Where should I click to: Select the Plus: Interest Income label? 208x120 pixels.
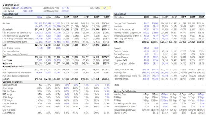click(x=11, y=51)
